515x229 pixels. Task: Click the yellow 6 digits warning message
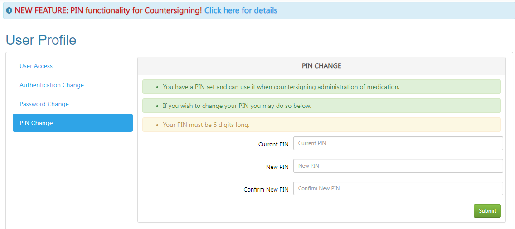pyautogui.click(x=206, y=125)
